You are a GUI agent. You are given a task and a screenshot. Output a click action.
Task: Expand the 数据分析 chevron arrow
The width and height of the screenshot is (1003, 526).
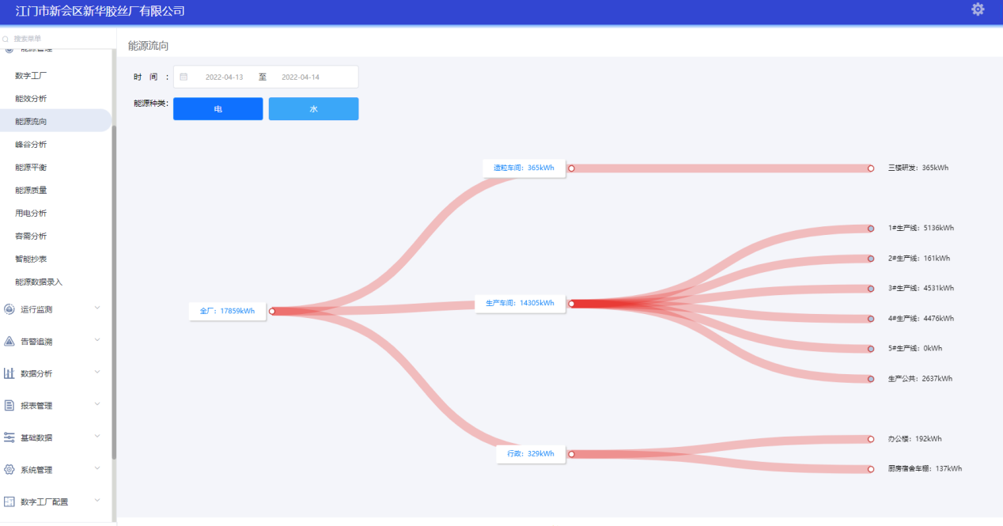click(97, 373)
